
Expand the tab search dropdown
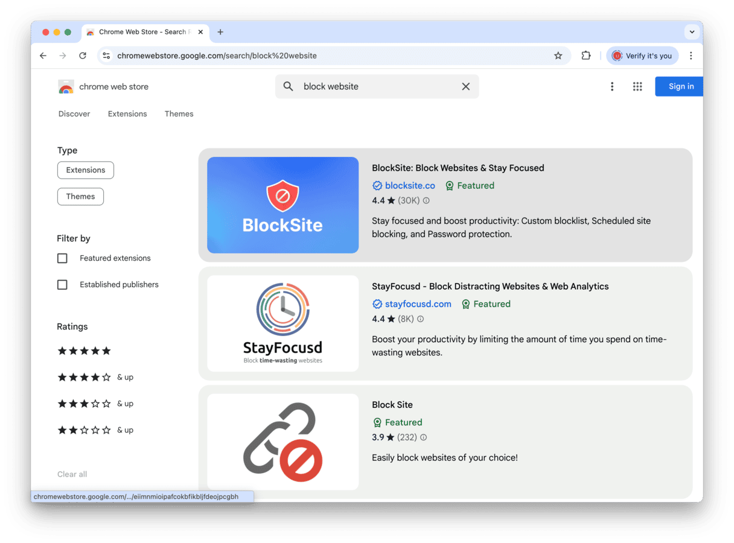click(x=691, y=32)
